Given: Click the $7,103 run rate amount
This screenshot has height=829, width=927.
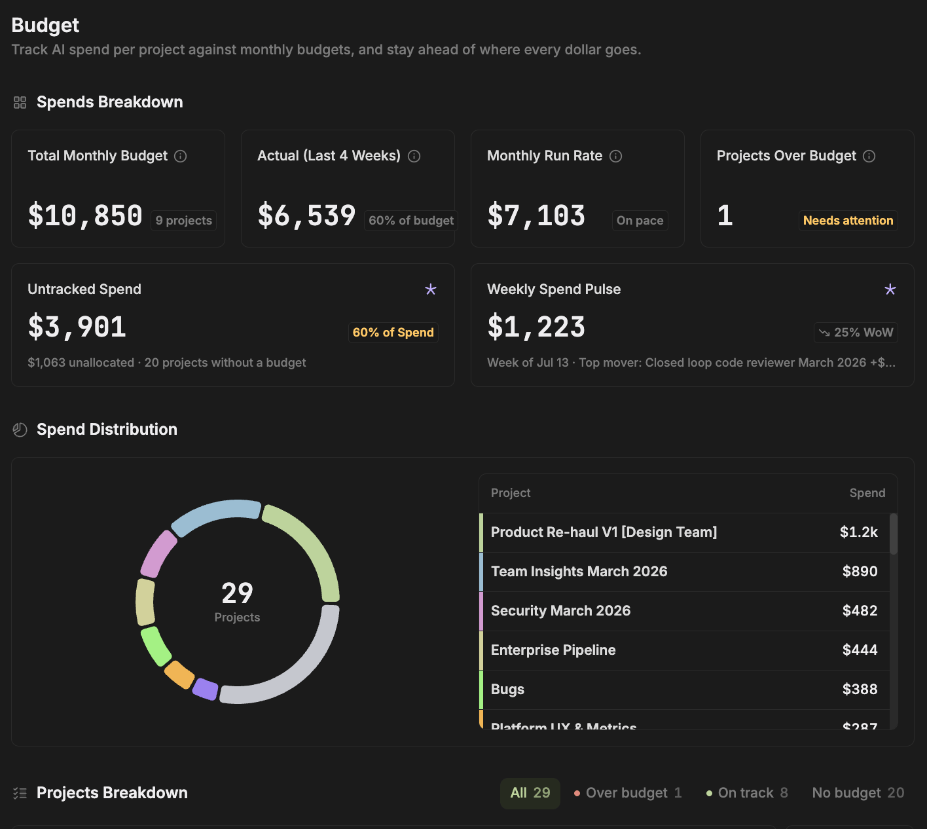Looking at the screenshot, I should tap(536, 216).
